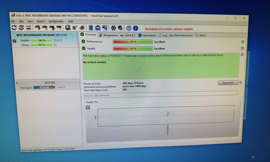270x162 pixels.
Task: Click the disk with green checkmark icon
Action: (52, 28)
